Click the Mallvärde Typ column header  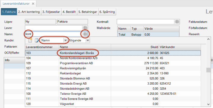pos(137,29)
